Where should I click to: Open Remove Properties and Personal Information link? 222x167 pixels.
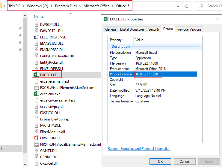[139, 149]
